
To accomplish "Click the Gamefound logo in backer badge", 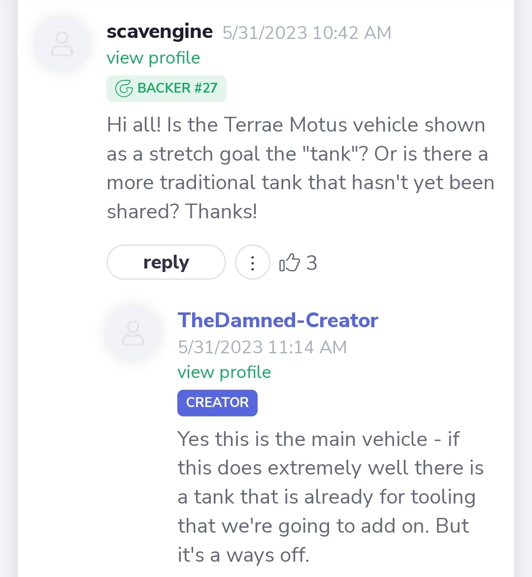I will click(124, 89).
